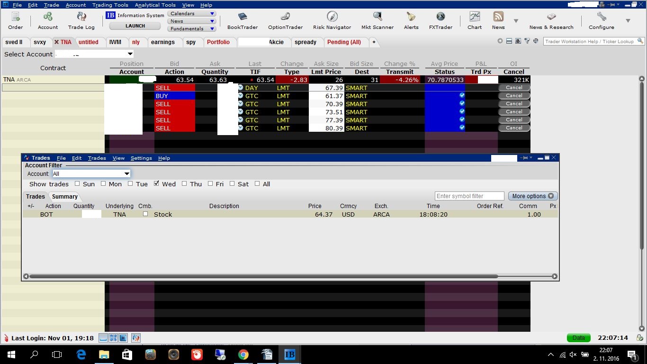Open Risk Navigator tool
The width and height of the screenshot is (647, 364).
pyautogui.click(x=332, y=20)
